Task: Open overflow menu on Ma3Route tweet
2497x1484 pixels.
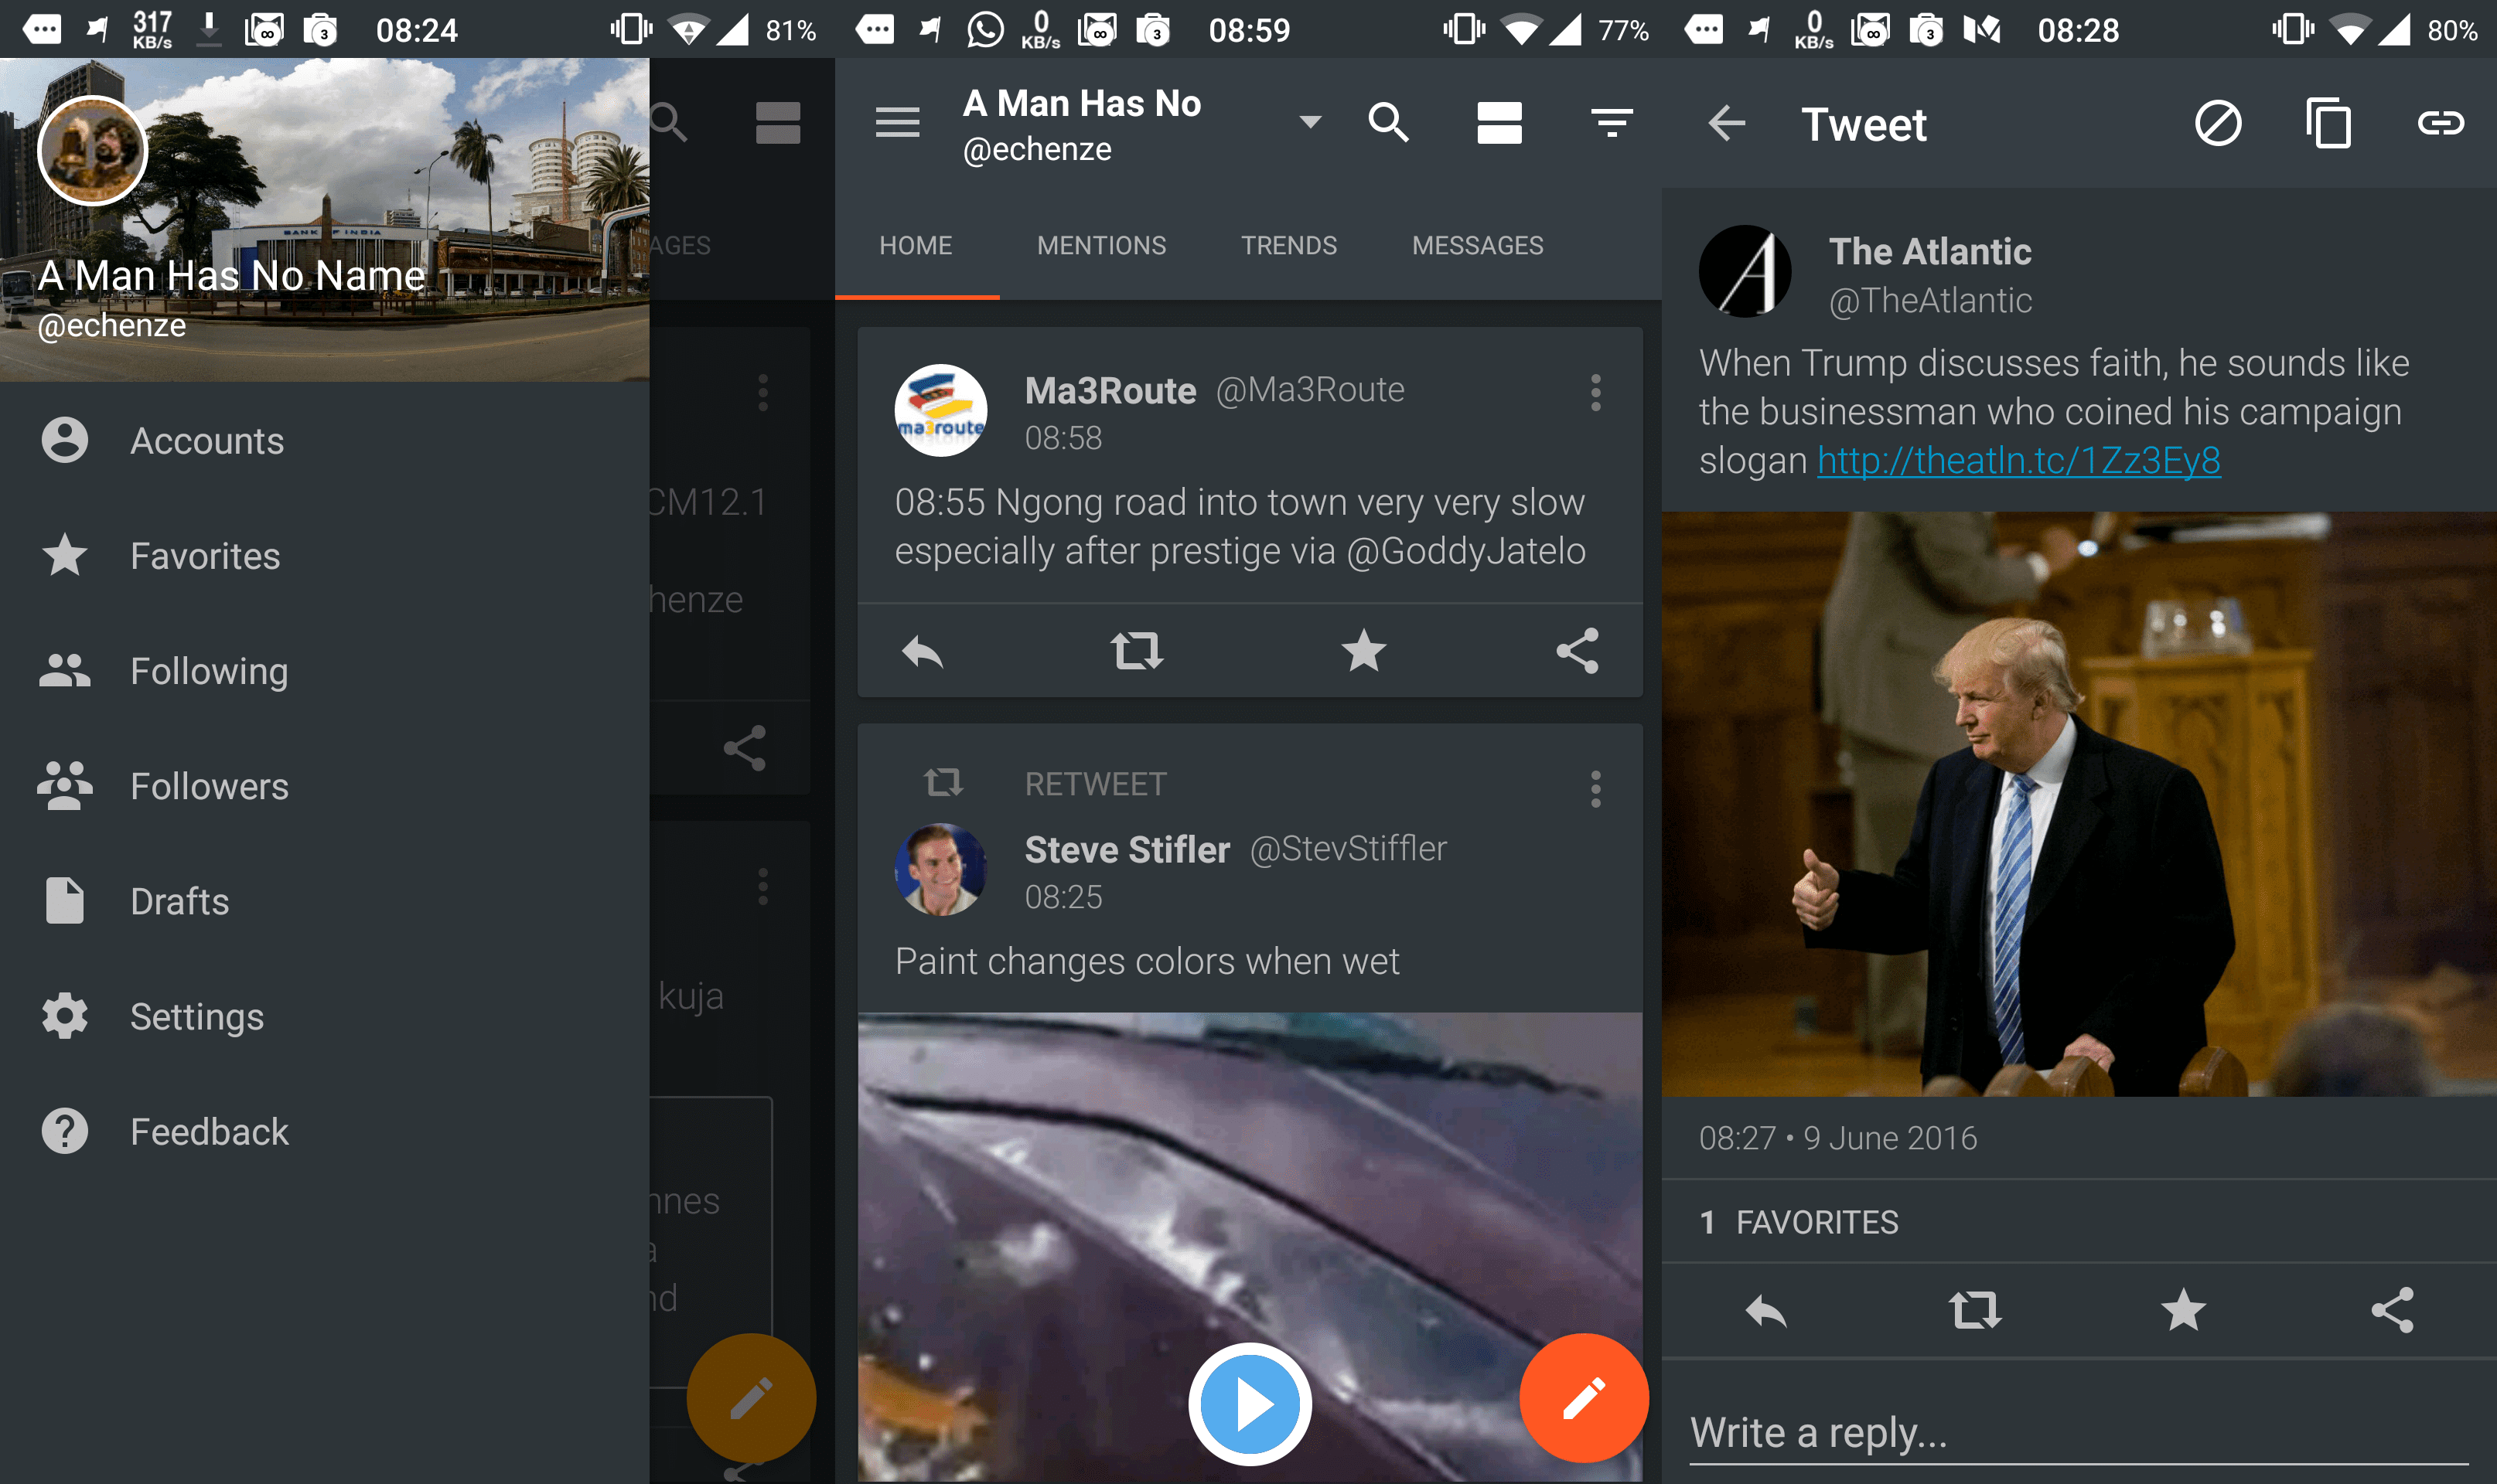Action: click(x=1595, y=393)
